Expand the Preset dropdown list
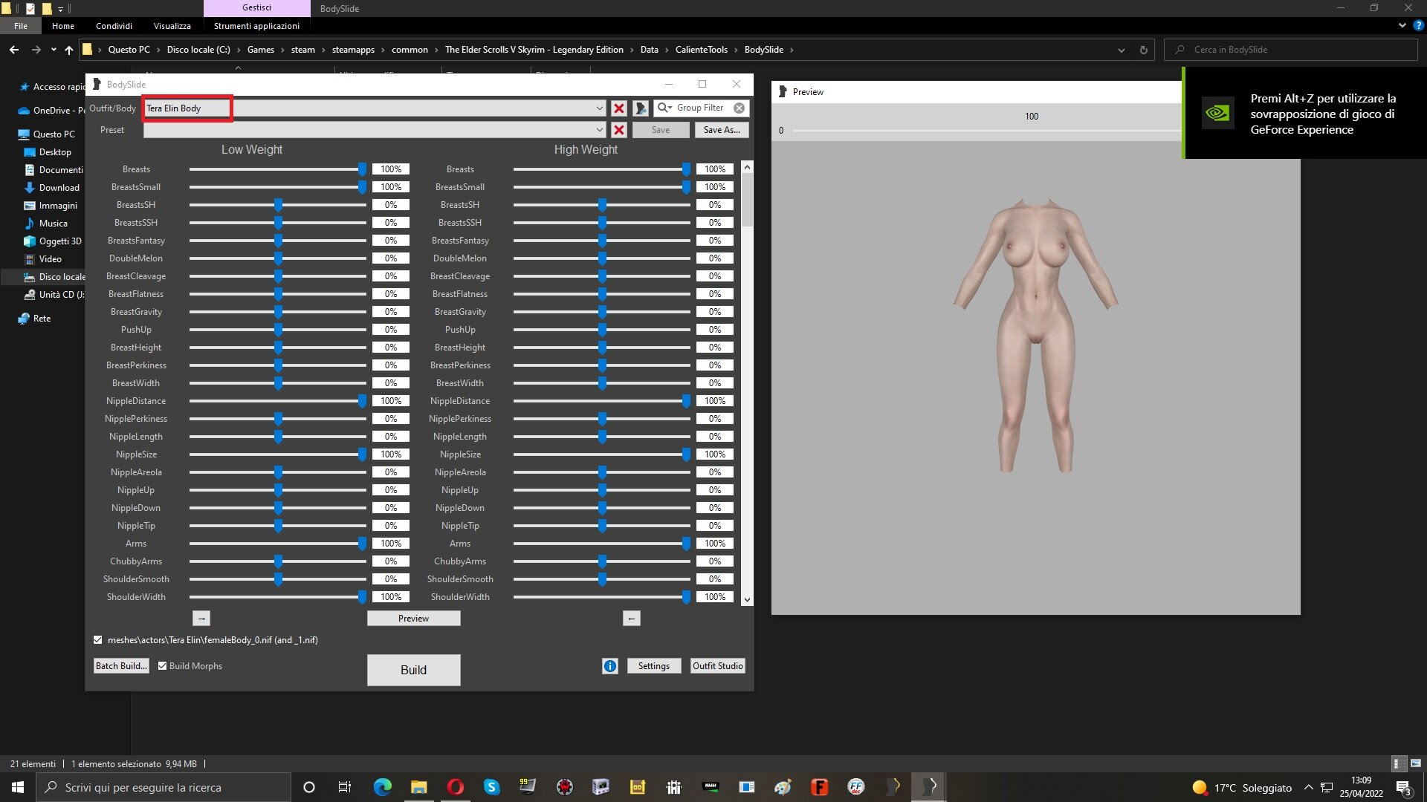Viewport: 1427px width, 802px height. [x=599, y=130]
